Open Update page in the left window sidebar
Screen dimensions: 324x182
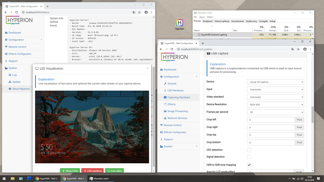16,82
